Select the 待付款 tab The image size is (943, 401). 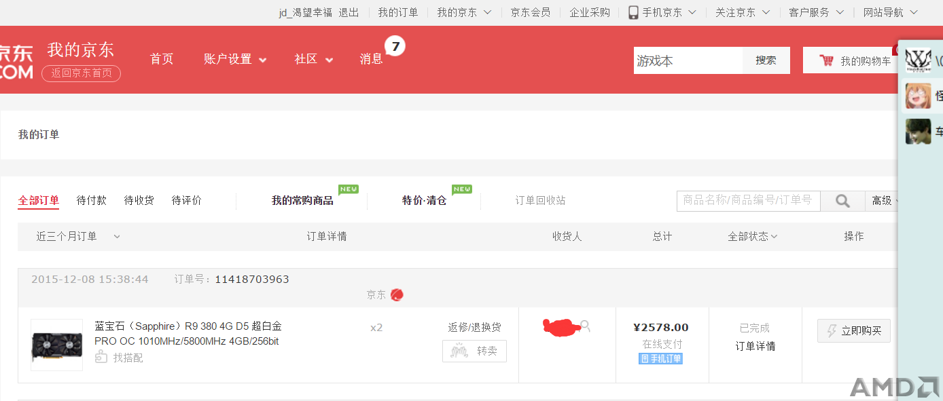coord(92,200)
